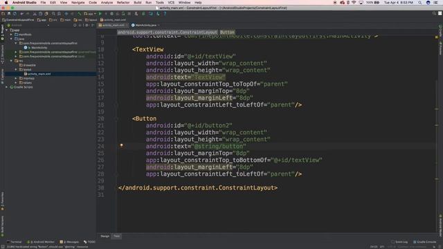The width and height of the screenshot is (443, 249).
Task: Click the Undo toolbar icon
Action: click(21, 14)
